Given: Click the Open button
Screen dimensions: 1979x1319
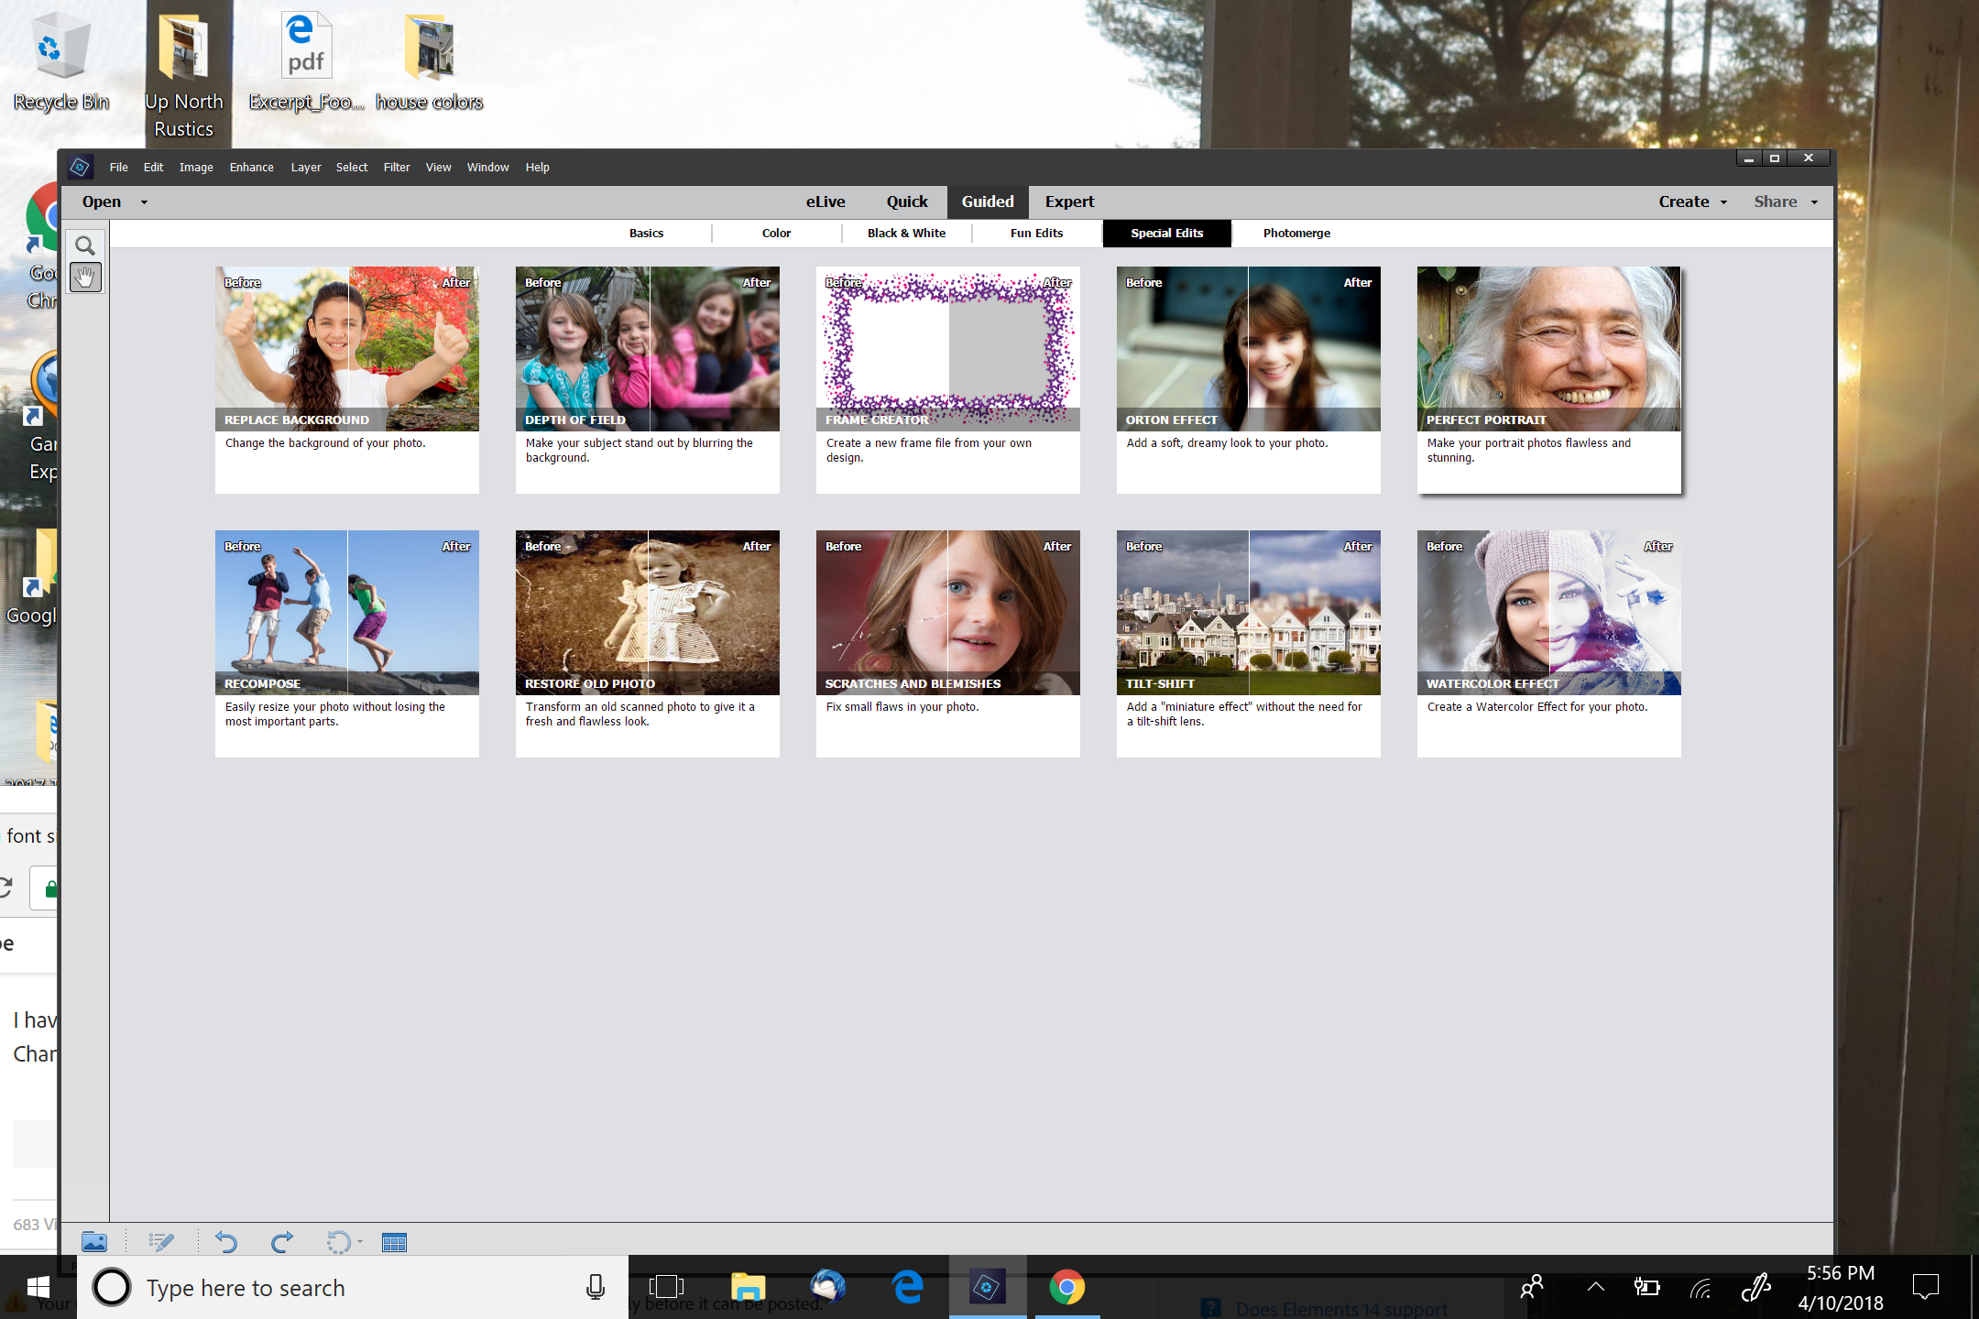Looking at the screenshot, I should point(101,202).
